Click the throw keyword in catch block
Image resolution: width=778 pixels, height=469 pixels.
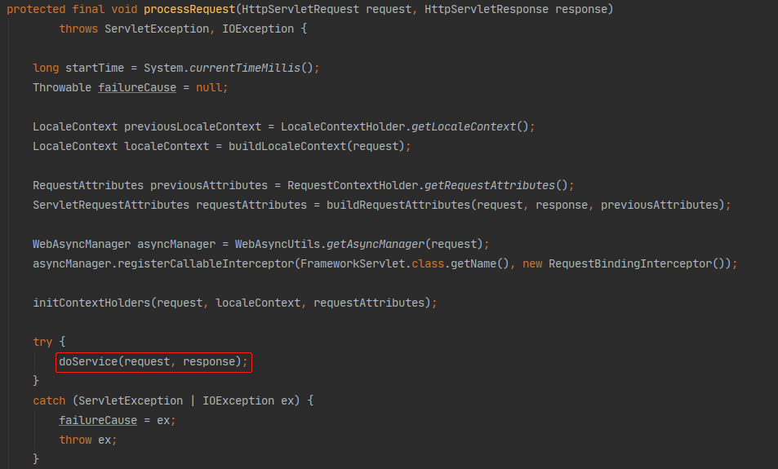(x=75, y=440)
